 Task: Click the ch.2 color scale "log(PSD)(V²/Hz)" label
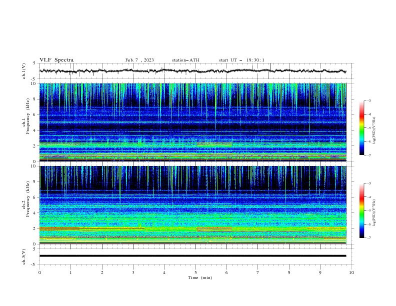(x=374, y=213)
